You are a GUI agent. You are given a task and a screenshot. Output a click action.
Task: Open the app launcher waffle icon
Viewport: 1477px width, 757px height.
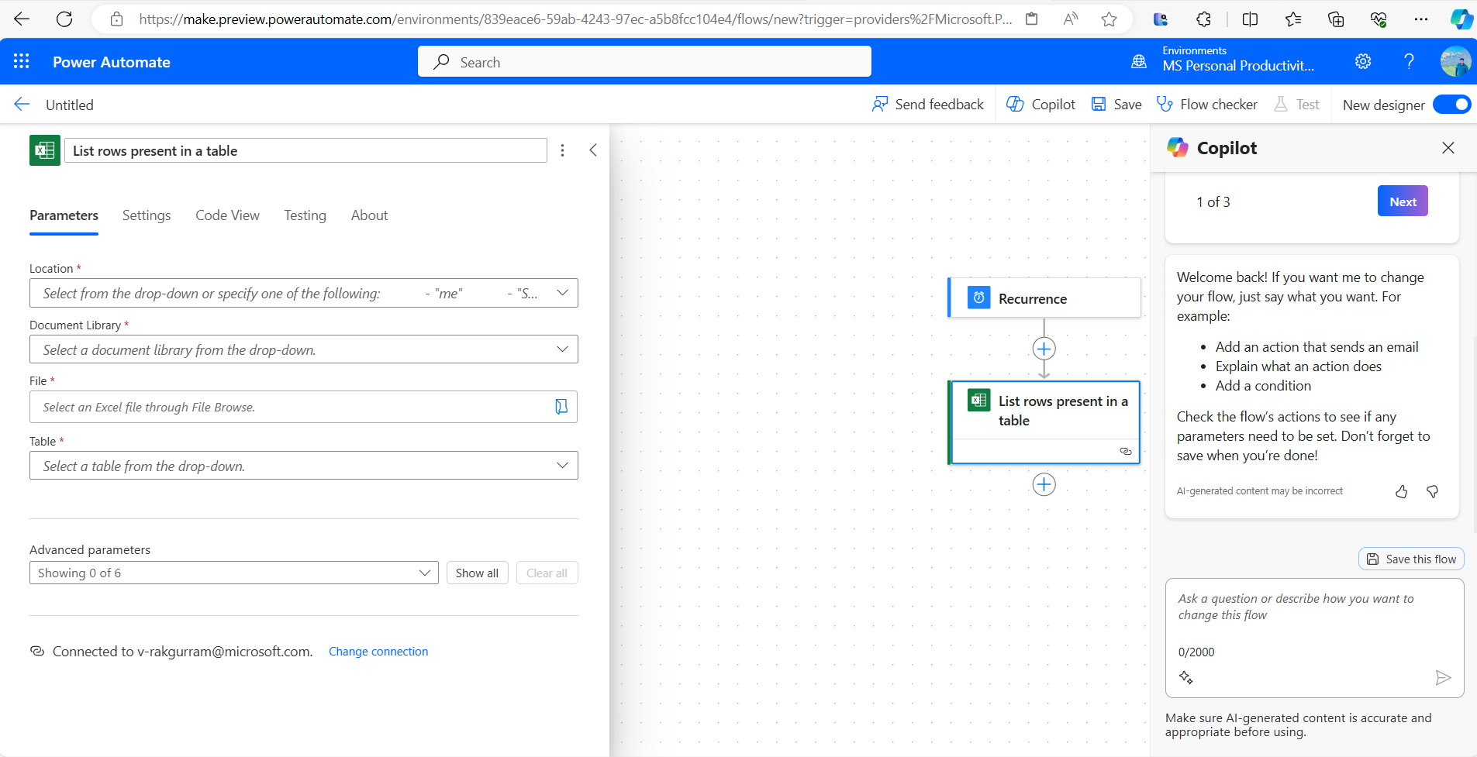click(21, 61)
